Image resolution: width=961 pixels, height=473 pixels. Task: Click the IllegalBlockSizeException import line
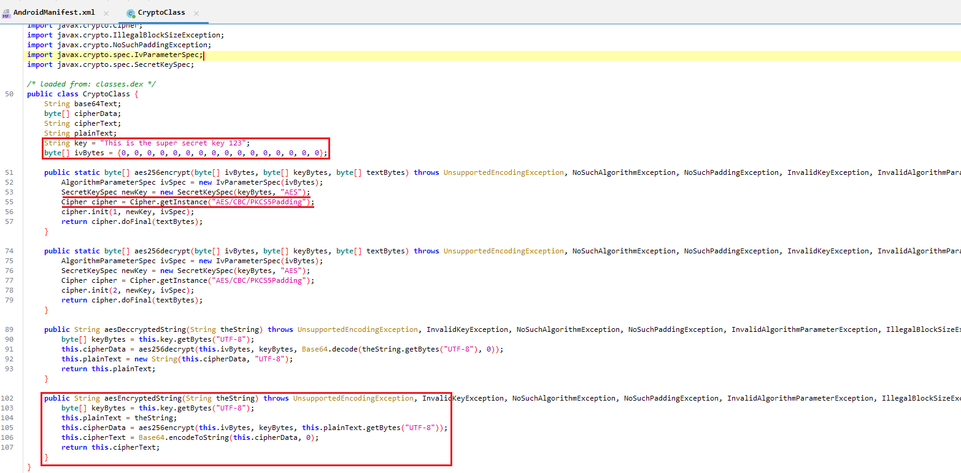tap(126, 35)
